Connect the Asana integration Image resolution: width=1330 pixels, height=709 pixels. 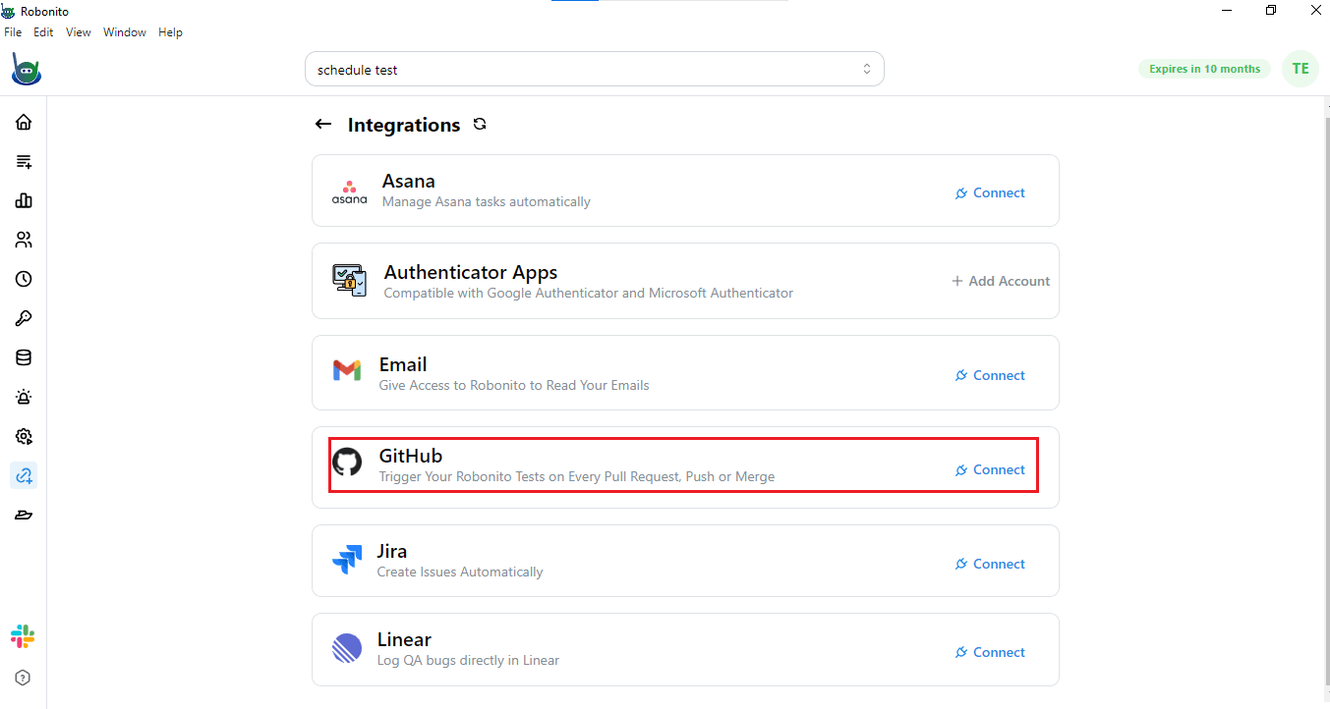pyautogui.click(x=990, y=192)
